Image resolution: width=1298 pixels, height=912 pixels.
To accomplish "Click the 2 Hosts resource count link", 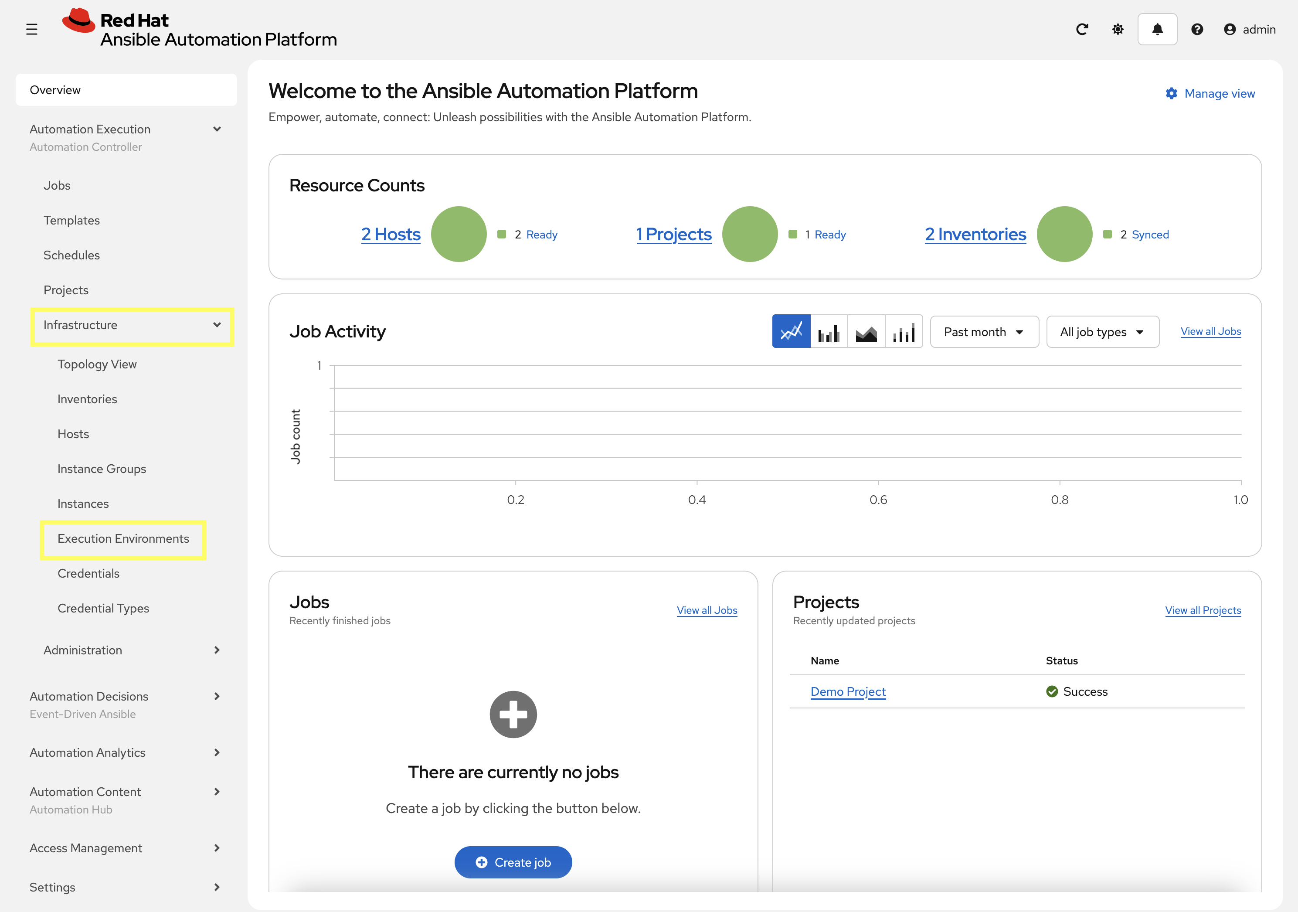I will click(391, 234).
